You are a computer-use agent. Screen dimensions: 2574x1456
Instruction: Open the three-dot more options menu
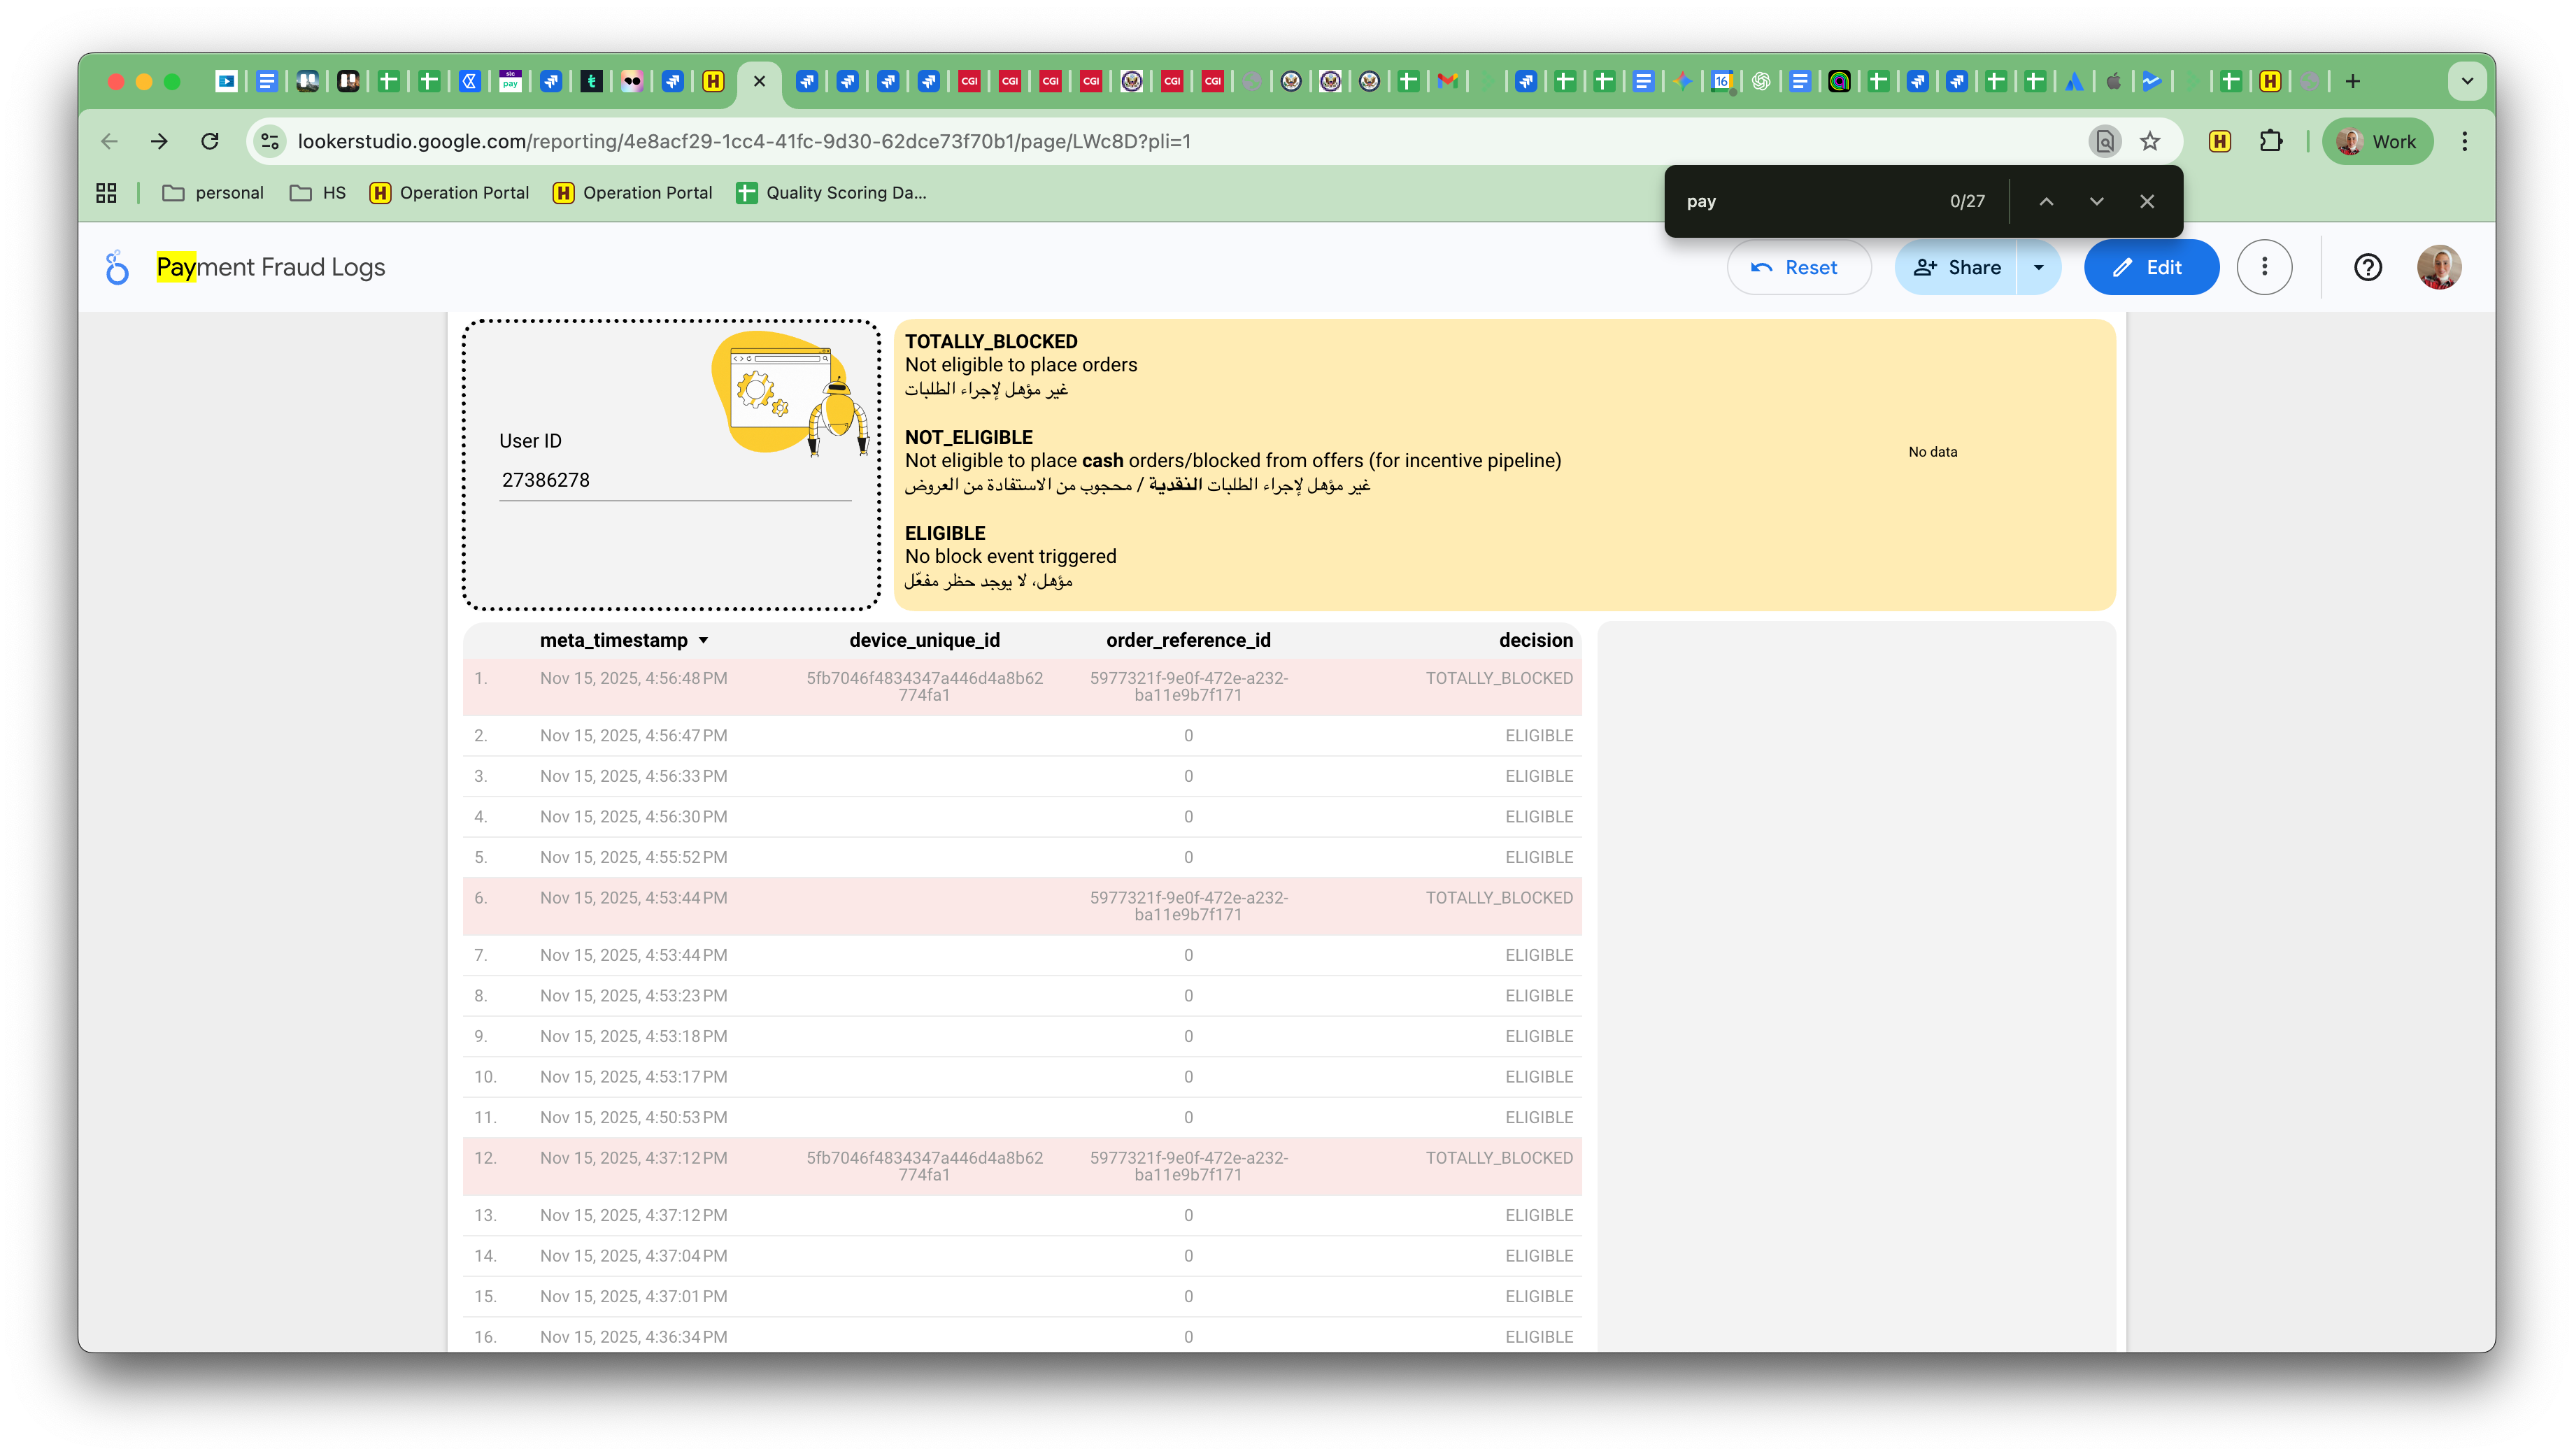[2264, 267]
